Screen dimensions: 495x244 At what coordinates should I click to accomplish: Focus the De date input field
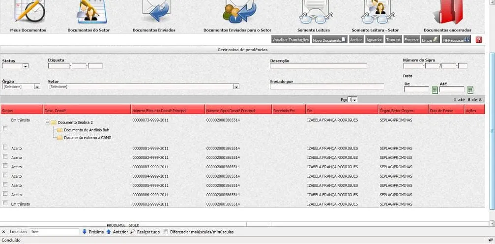(417, 89)
